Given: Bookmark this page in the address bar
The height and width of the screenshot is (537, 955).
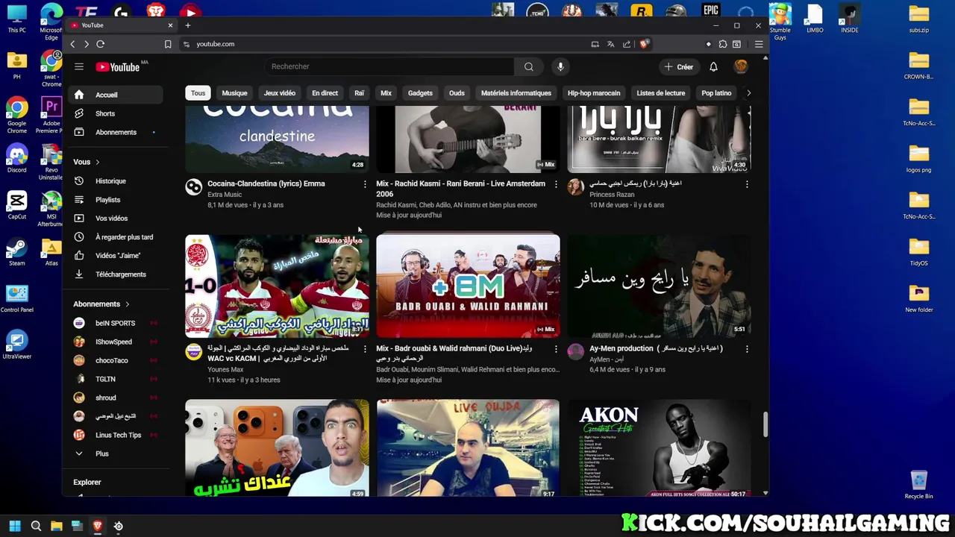Looking at the screenshot, I should pos(168,44).
